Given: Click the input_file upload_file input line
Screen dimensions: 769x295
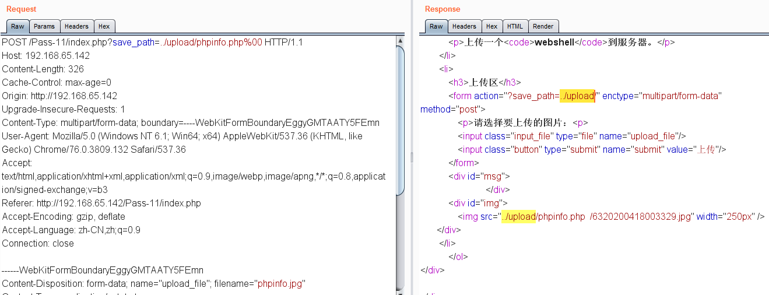Looking at the screenshot, I should click(572, 136).
